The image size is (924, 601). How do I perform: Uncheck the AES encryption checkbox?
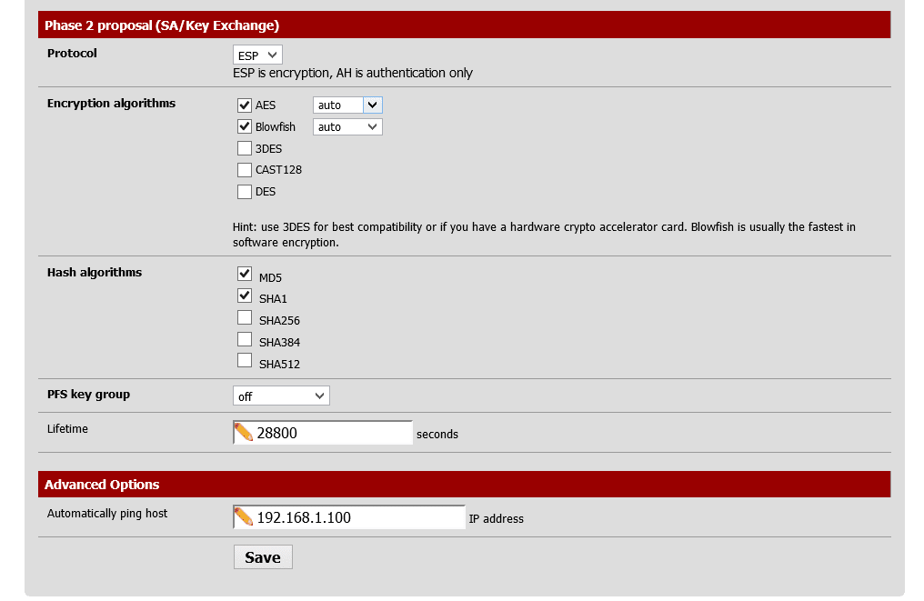244,105
